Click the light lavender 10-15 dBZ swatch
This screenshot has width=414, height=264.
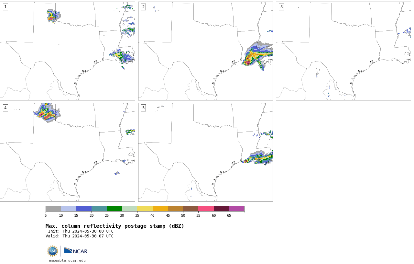69,209
